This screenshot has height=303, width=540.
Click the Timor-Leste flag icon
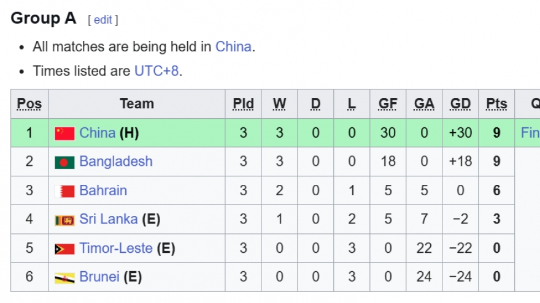coord(64,249)
